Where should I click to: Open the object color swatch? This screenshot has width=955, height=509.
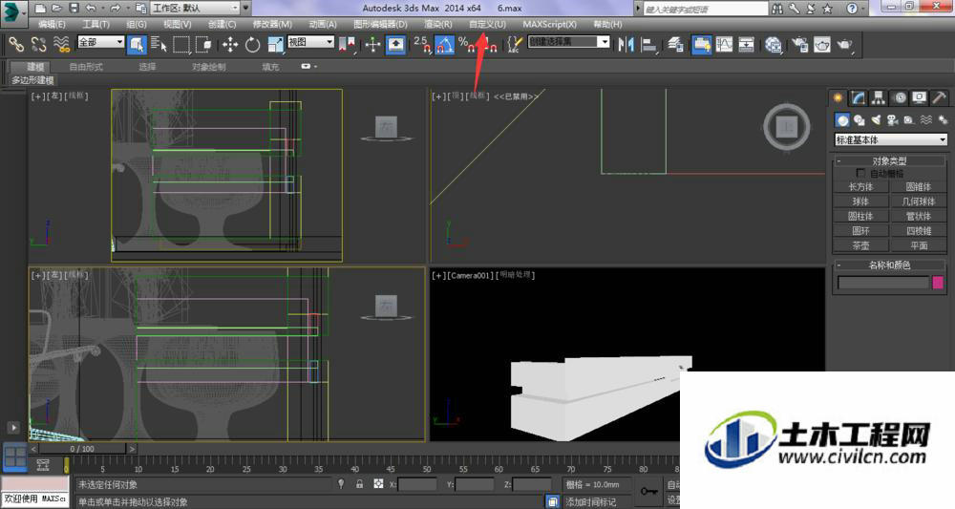pos(938,283)
